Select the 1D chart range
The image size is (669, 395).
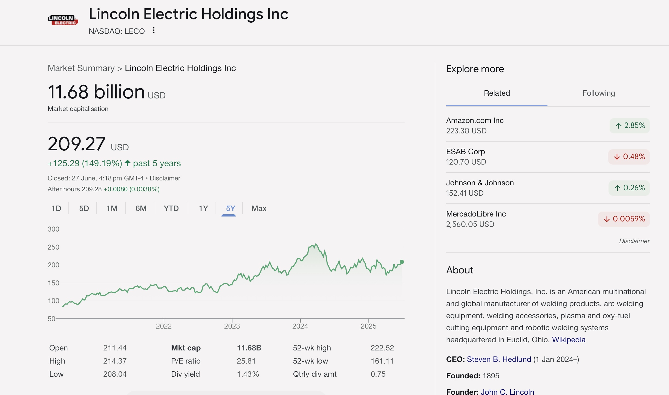pos(56,208)
